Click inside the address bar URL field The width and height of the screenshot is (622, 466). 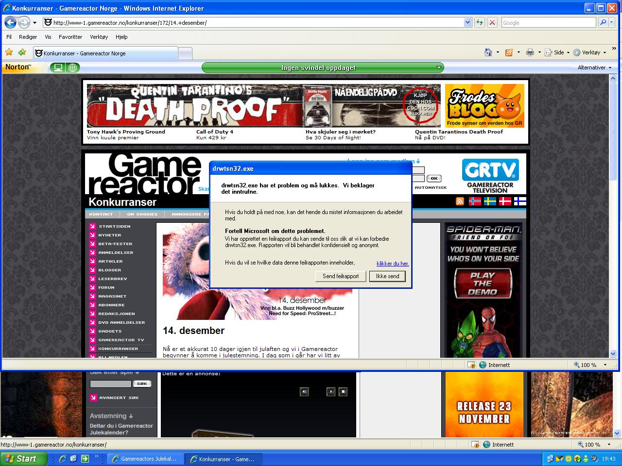253,22
